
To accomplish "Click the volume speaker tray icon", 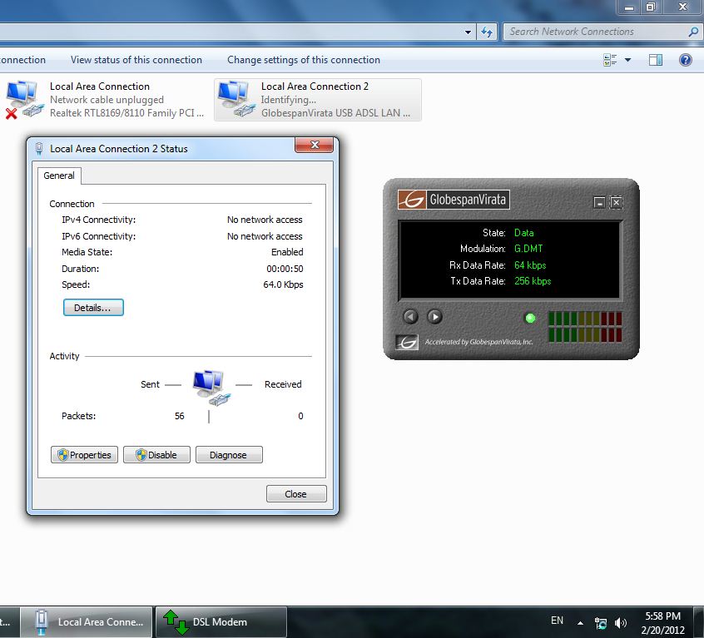I will (621, 623).
